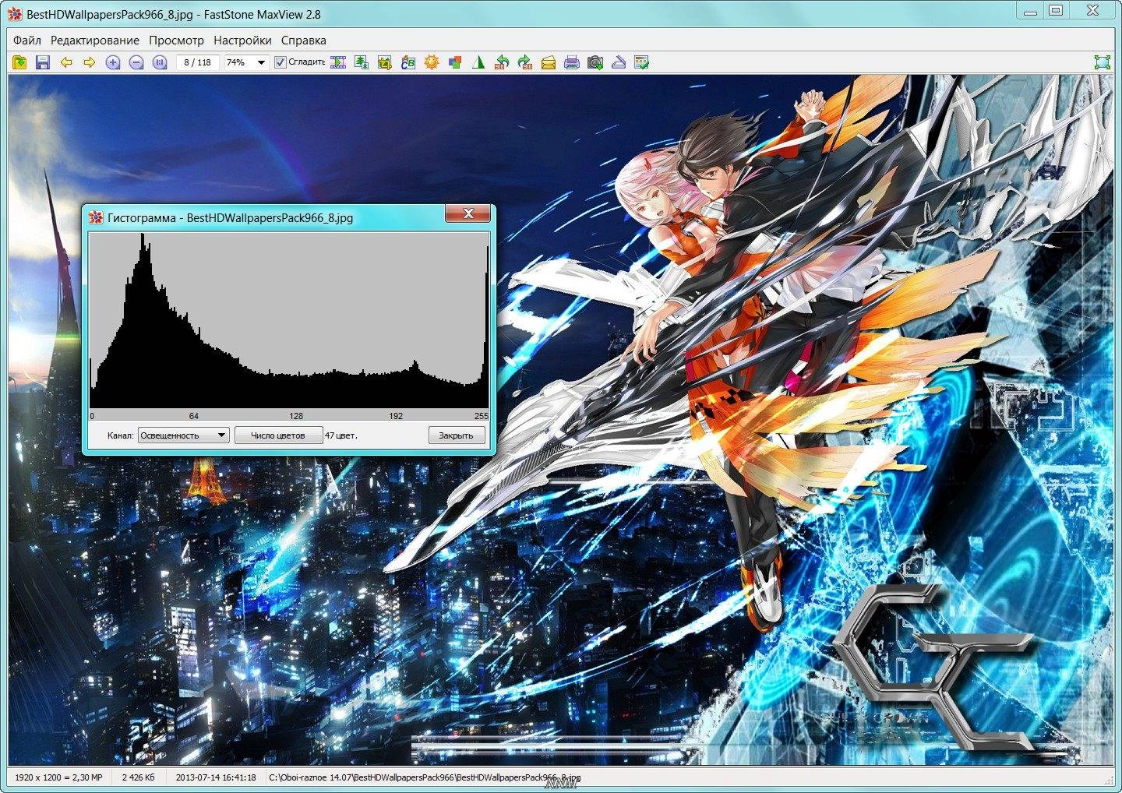
Task: Click the 8 / 118 image counter field
Action: pyautogui.click(x=198, y=62)
